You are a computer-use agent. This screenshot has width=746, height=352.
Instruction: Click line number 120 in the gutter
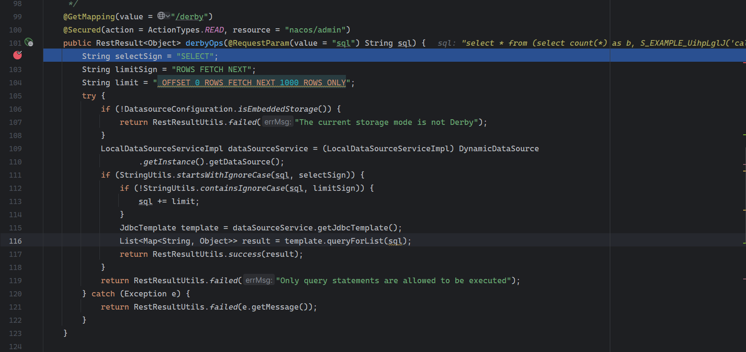pyautogui.click(x=15, y=294)
